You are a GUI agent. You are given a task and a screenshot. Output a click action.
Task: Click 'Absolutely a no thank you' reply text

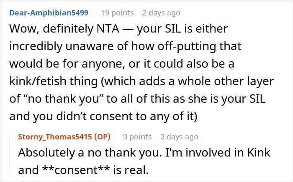point(90,153)
